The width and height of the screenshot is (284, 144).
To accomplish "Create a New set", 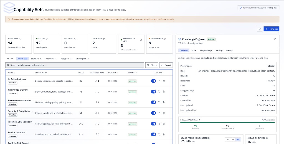I will (271, 29).
